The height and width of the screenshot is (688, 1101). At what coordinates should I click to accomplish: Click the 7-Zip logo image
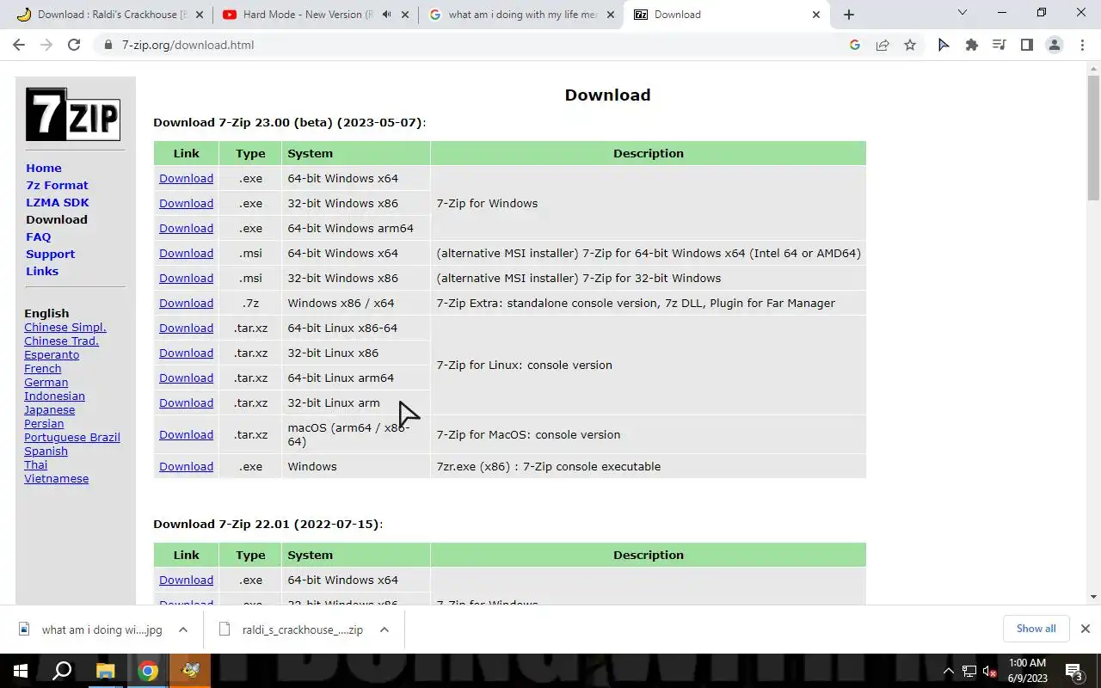[73, 114]
